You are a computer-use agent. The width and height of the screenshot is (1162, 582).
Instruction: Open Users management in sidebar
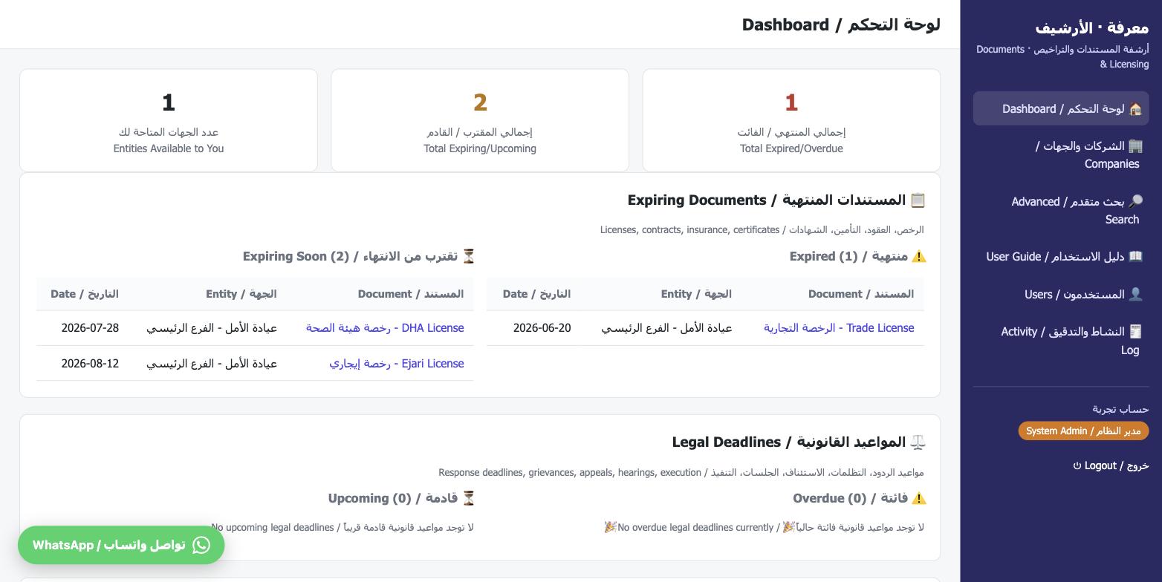tap(1061, 295)
